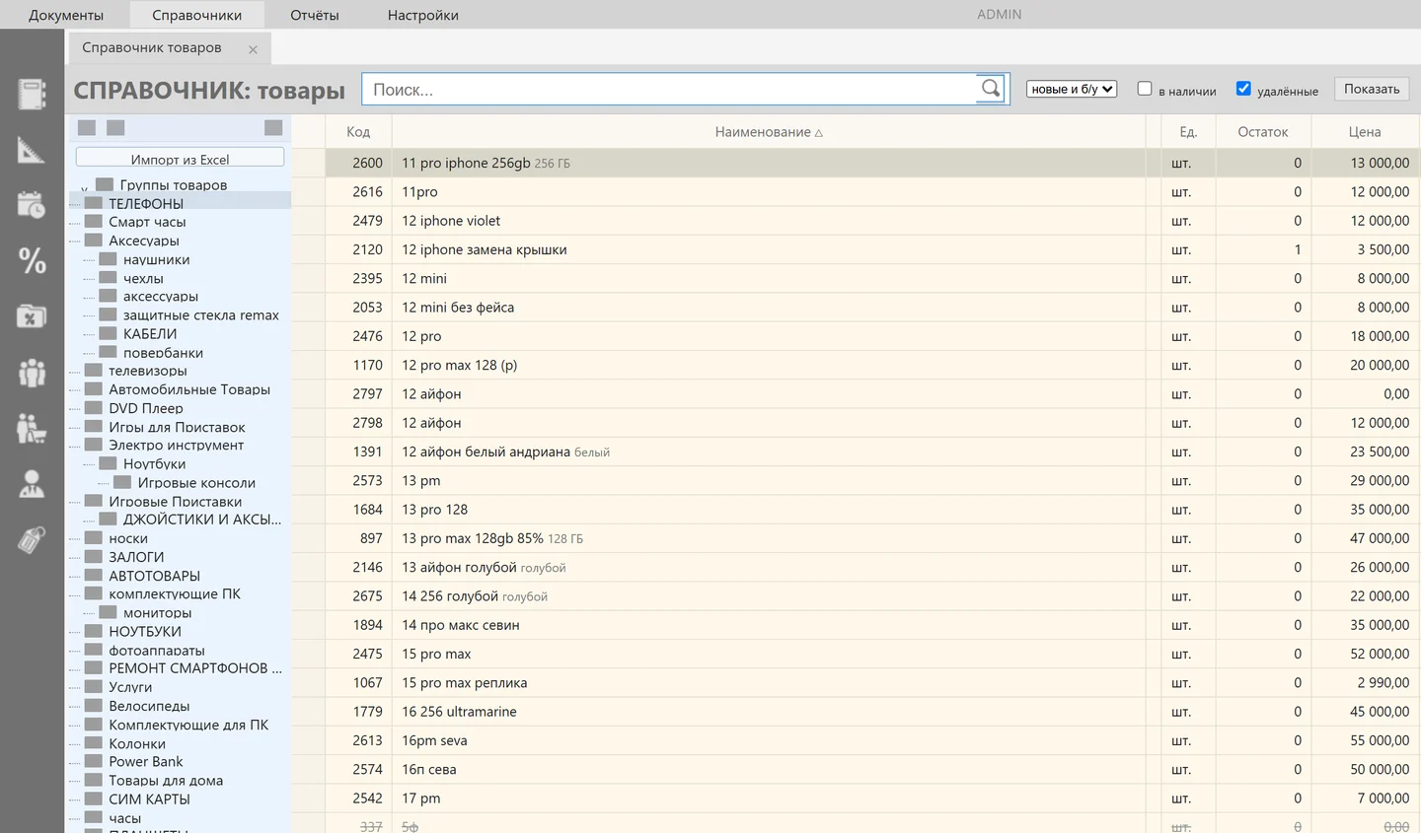Image resolution: width=1421 pixels, height=833 pixels.
Task: Open the customers with cart sidebar icon
Action: click(32, 428)
